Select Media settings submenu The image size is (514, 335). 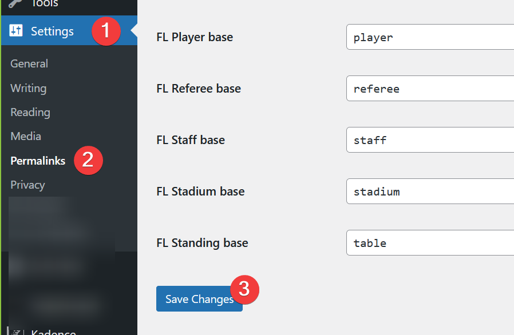point(26,136)
